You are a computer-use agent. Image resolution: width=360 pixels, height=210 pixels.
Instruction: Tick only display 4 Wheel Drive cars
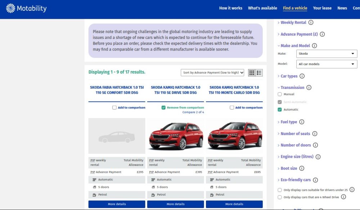pos(280,197)
